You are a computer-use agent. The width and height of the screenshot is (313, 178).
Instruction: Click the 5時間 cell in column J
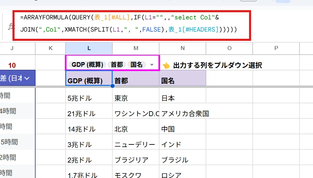[17, 142]
